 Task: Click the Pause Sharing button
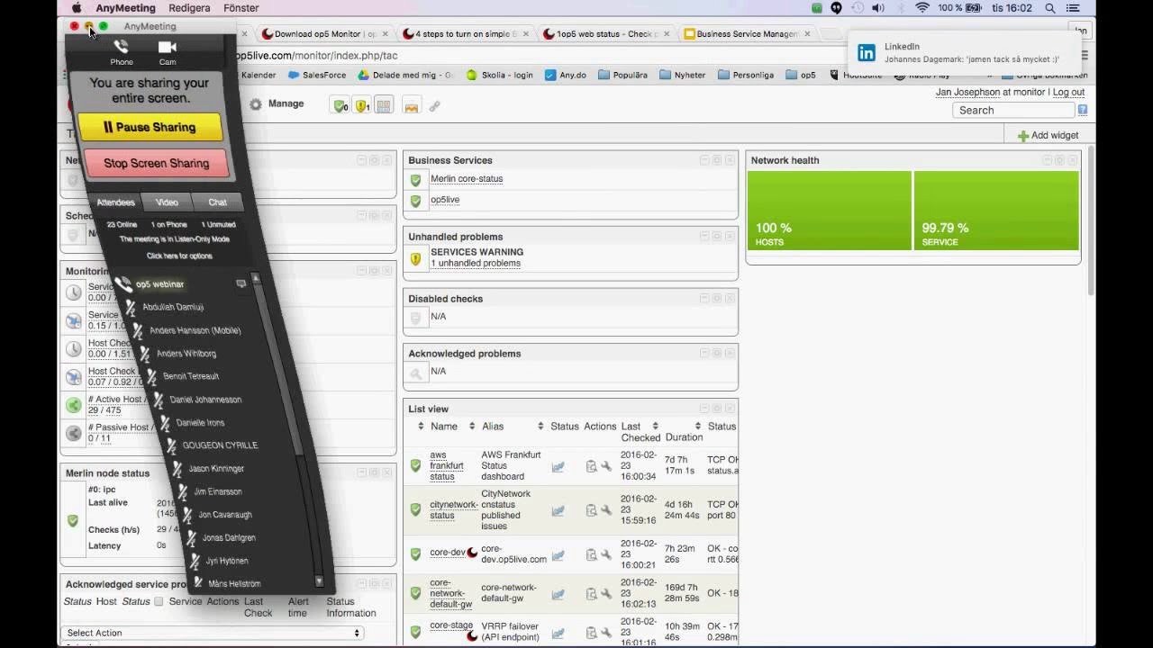pos(150,127)
